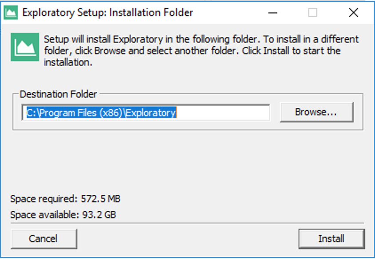Click inside the Destination Folder path field

point(146,113)
